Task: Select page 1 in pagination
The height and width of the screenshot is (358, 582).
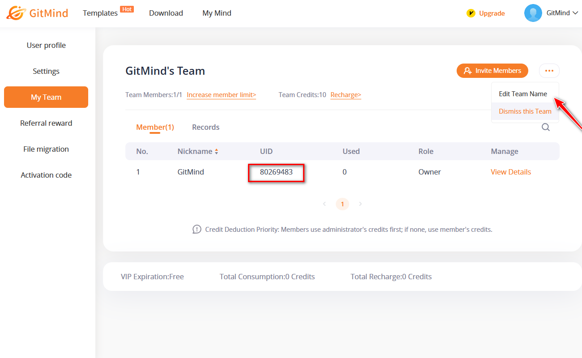Action: (x=342, y=204)
